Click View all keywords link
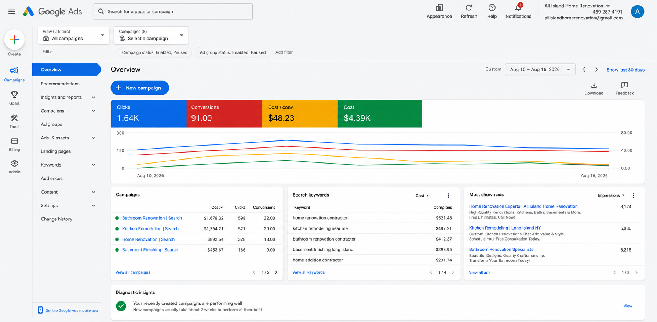 click(309, 272)
